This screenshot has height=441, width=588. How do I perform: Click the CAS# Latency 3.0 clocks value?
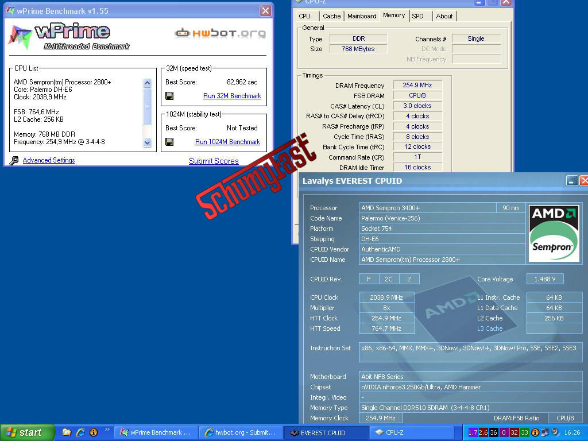tap(417, 106)
